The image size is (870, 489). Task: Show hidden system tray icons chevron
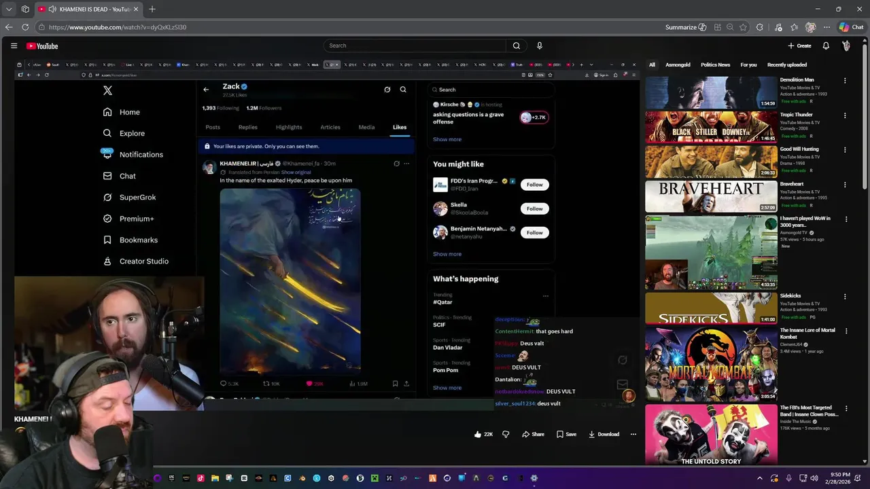760,478
